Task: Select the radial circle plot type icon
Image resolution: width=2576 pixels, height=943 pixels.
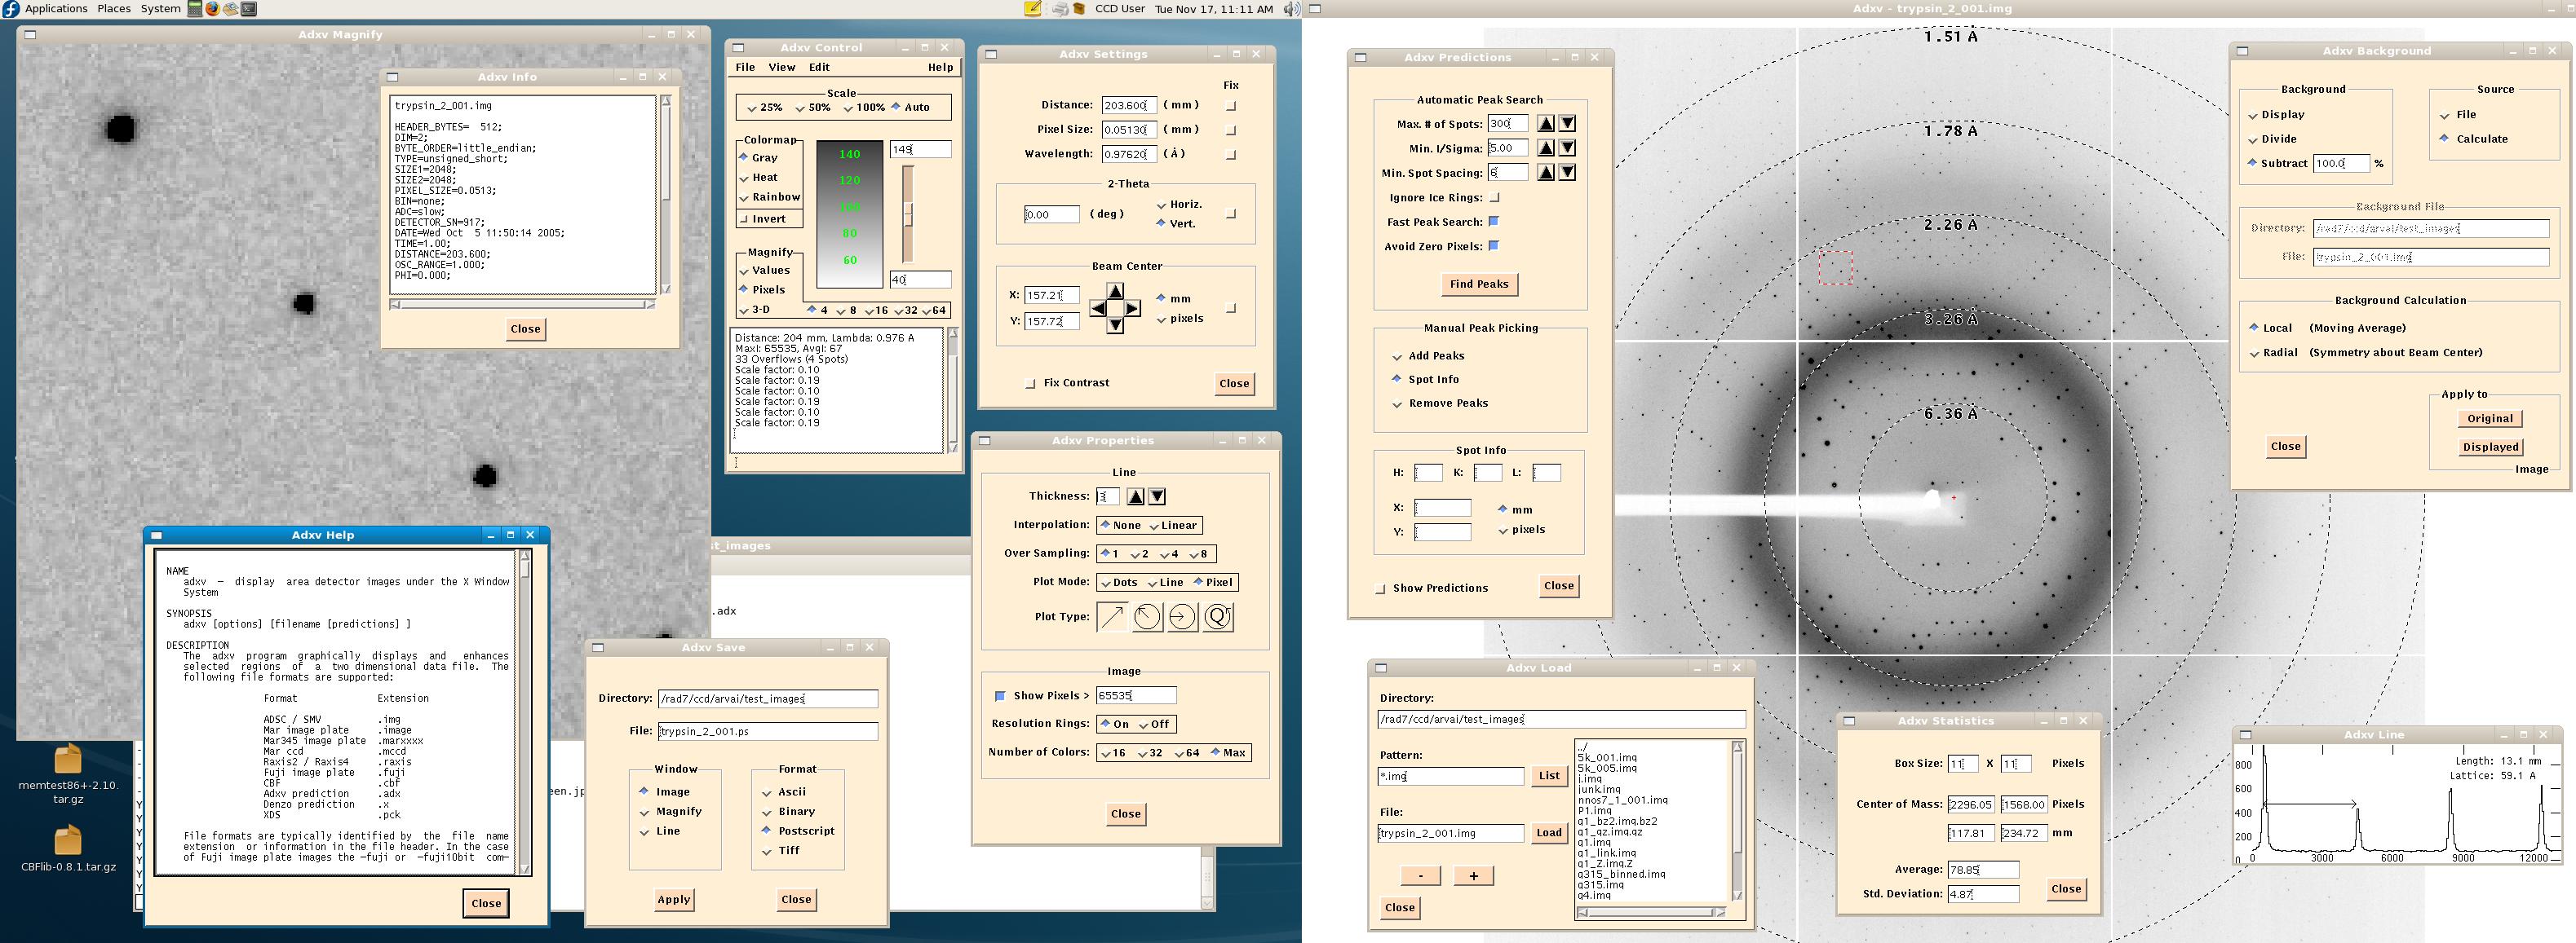Action: pos(1147,617)
